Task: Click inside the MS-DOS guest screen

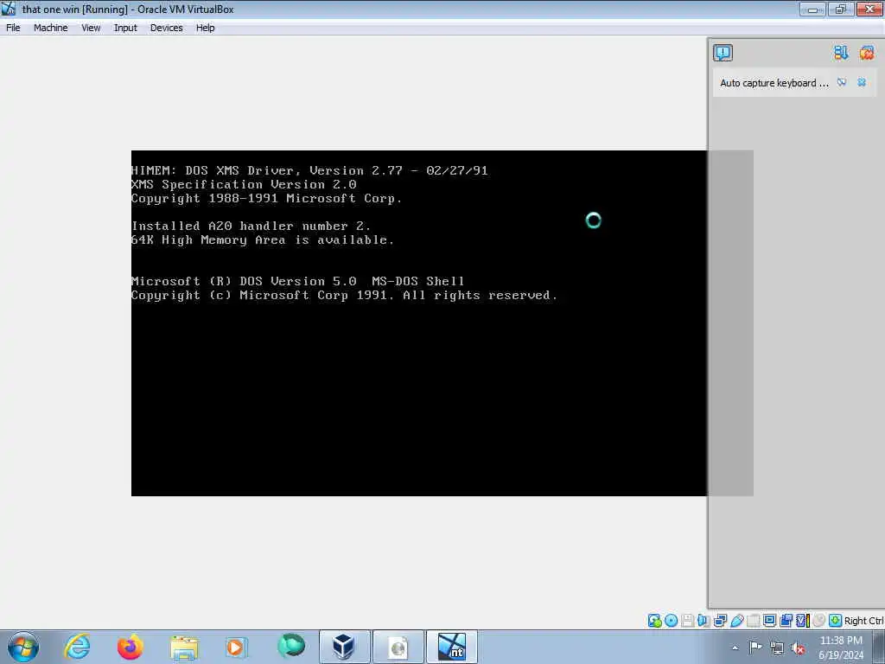Action: click(419, 323)
